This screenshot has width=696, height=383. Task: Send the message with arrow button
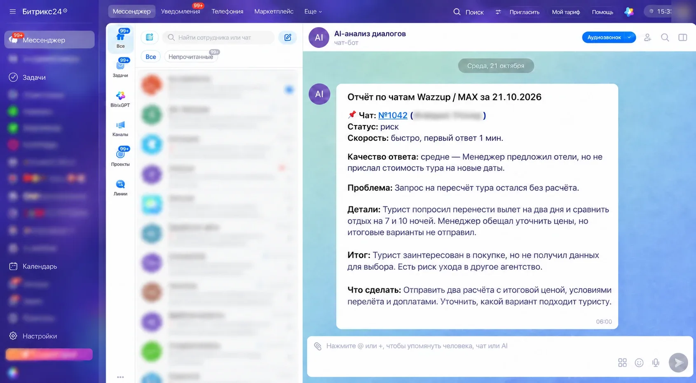pos(678,362)
